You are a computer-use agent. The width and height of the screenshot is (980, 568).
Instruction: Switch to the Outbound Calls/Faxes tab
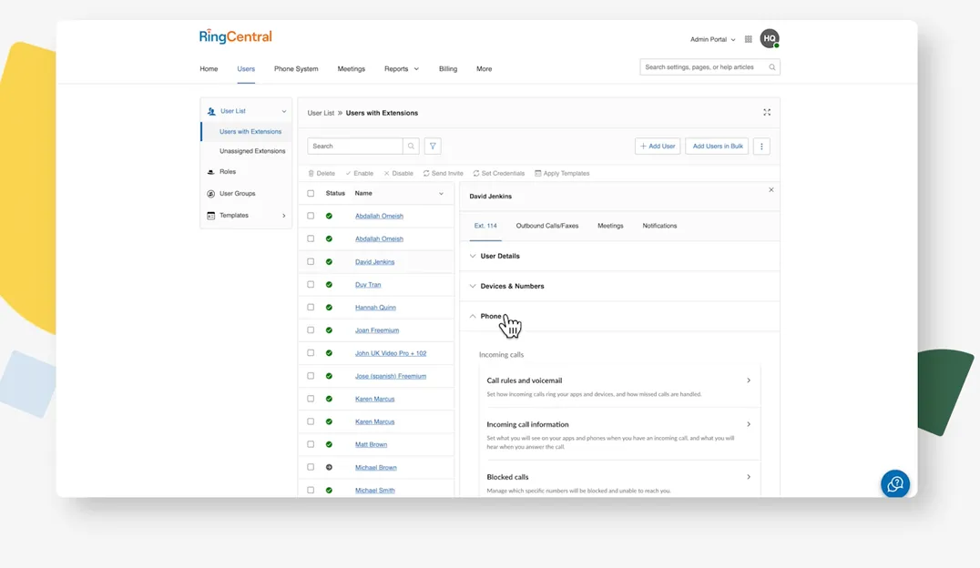click(x=546, y=226)
